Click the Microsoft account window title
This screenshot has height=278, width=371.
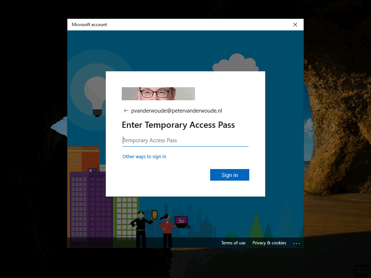coord(89,25)
